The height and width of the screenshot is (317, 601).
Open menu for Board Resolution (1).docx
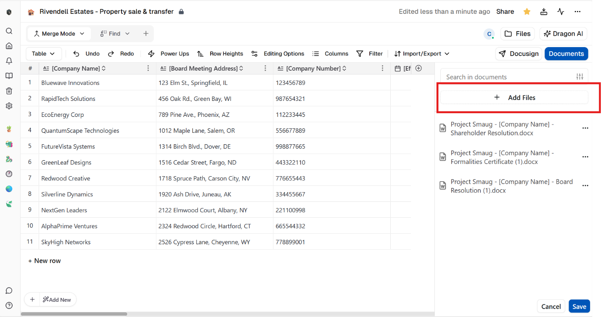[x=585, y=185]
